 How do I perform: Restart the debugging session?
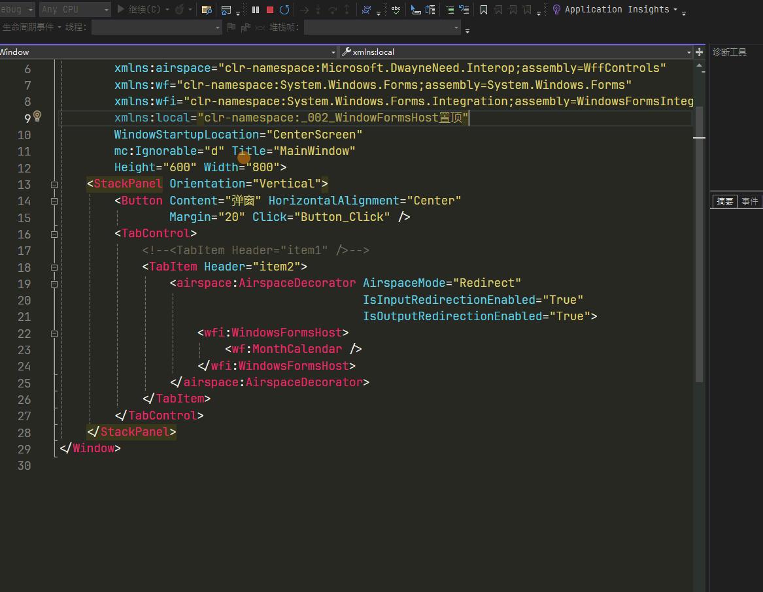[284, 9]
